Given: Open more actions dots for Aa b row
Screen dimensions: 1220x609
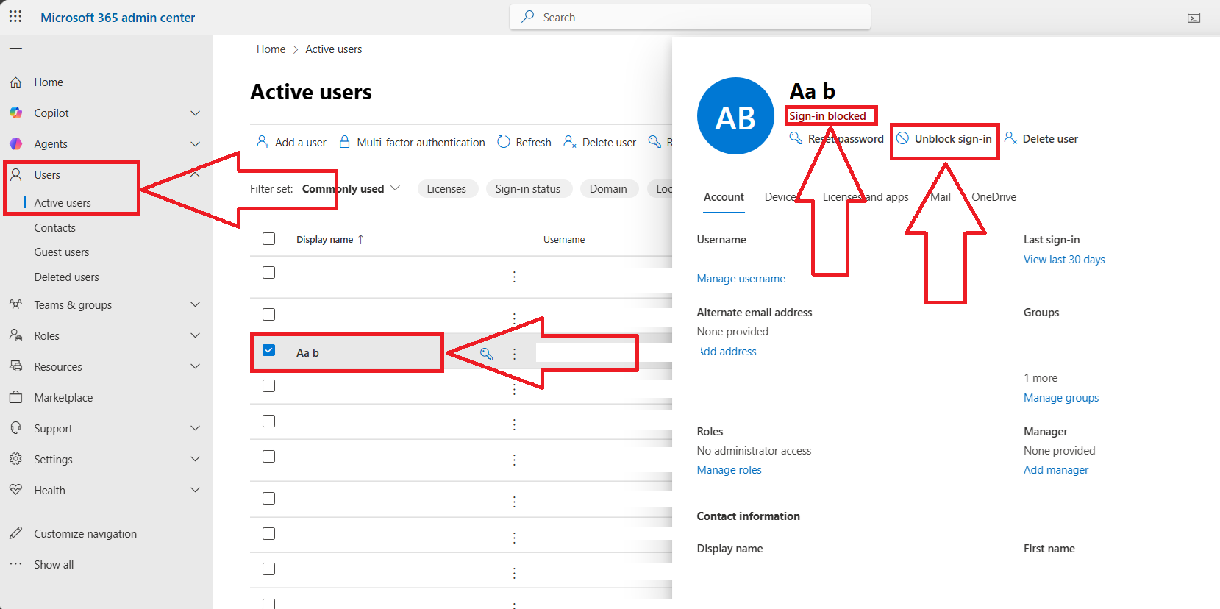Looking at the screenshot, I should [514, 354].
